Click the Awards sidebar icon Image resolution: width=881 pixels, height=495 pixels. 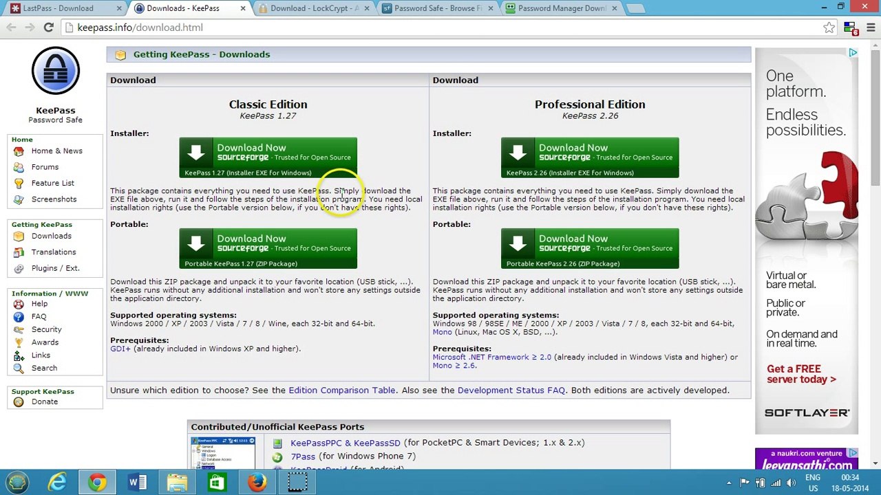pyautogui.click(x=19, y=342)
